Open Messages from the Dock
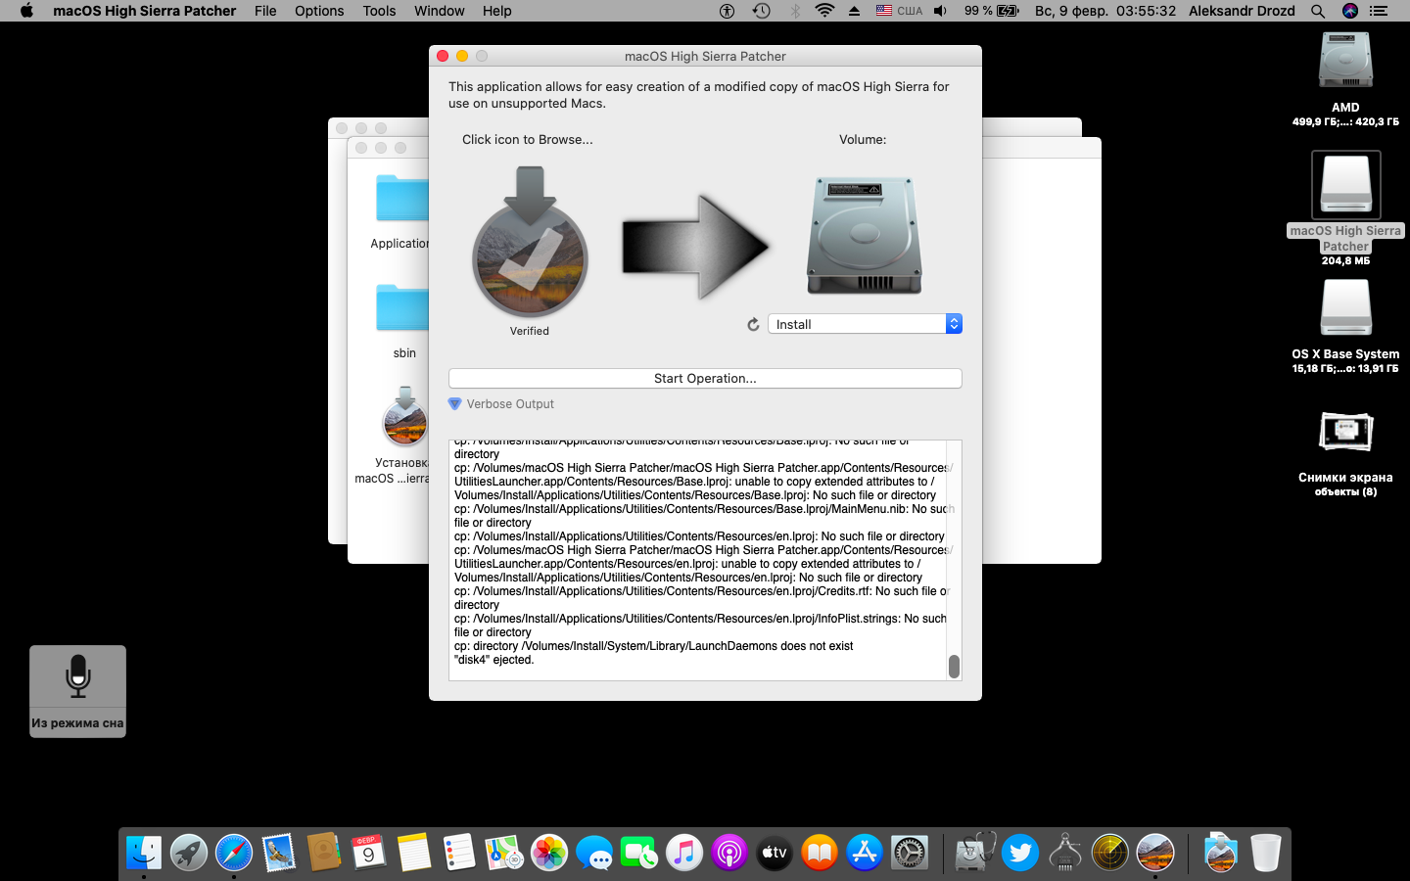This screenshot has width=1410, height=881. tap(594, 853)
